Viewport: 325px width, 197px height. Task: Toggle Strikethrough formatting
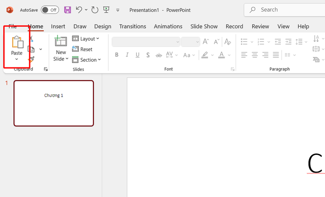(x=159, y=55)
